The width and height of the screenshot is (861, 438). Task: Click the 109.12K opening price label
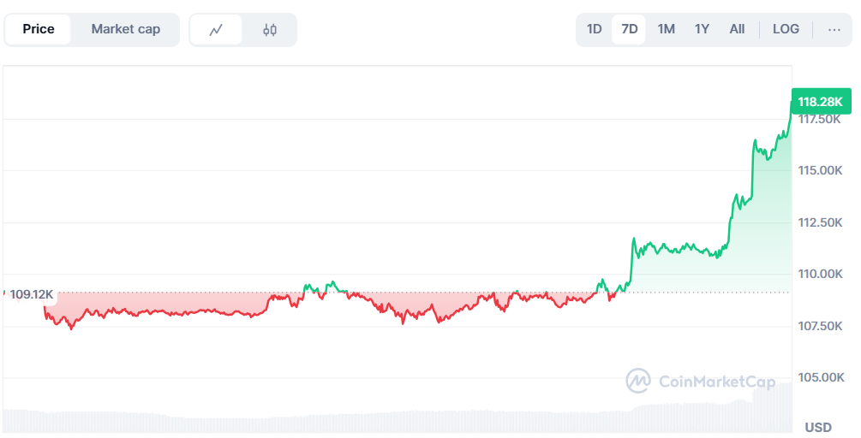point(32,294)
